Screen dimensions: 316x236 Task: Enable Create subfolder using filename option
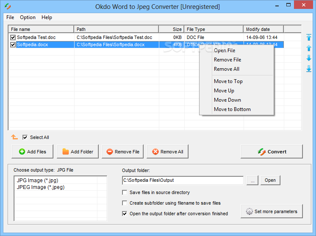pyautogui.click(x=125, y=203)
